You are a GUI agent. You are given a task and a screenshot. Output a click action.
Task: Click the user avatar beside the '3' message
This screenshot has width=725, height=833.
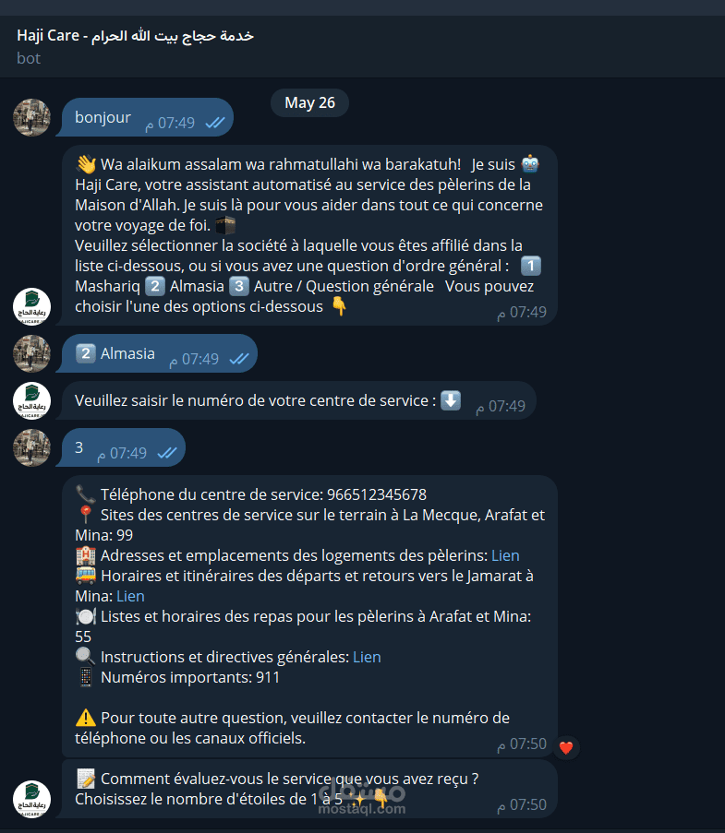32,447
